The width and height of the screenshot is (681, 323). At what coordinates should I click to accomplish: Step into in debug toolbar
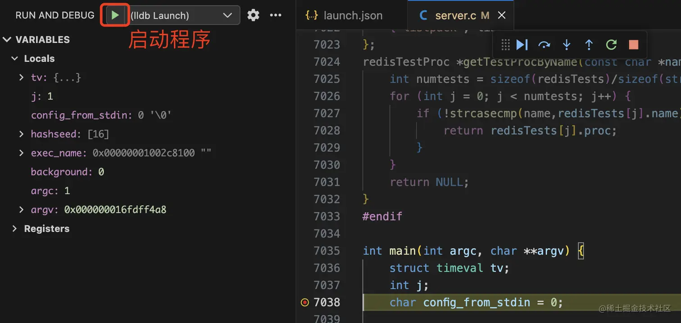(x=567, y=45)
